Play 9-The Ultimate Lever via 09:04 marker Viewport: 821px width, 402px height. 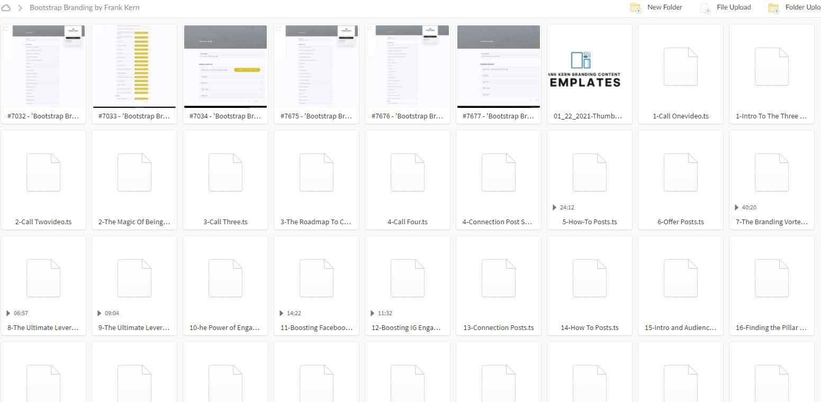click(x=109, y=313)
